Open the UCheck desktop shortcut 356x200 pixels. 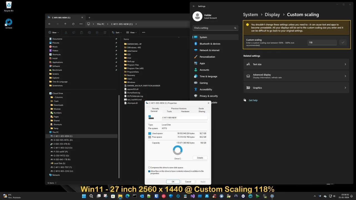click(x=9, y=23)
